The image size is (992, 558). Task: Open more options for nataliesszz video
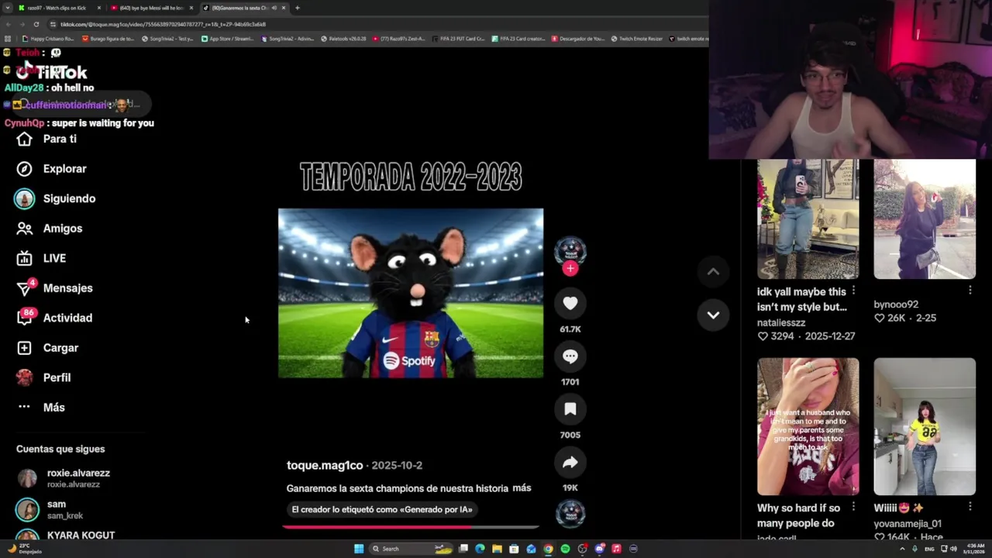(853, 290)
